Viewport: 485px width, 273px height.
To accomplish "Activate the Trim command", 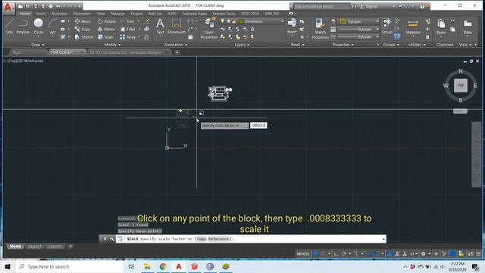I will 127,21.
